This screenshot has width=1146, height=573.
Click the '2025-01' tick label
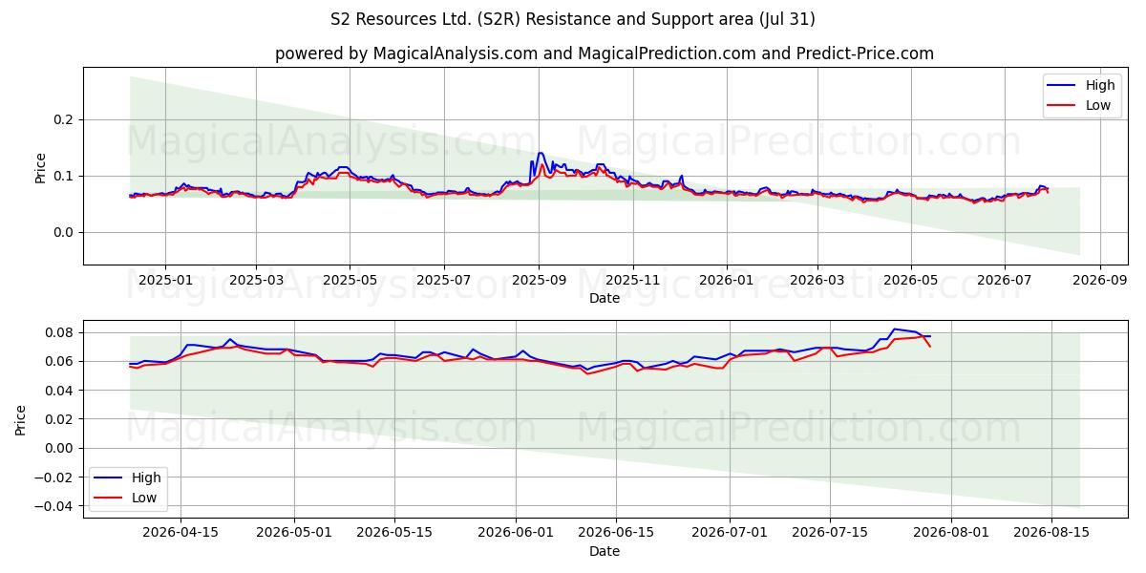click(x=165, y=280)
